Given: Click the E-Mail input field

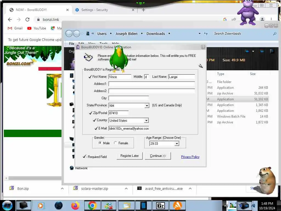Looking at the screenshot, I should pos(129,129).
